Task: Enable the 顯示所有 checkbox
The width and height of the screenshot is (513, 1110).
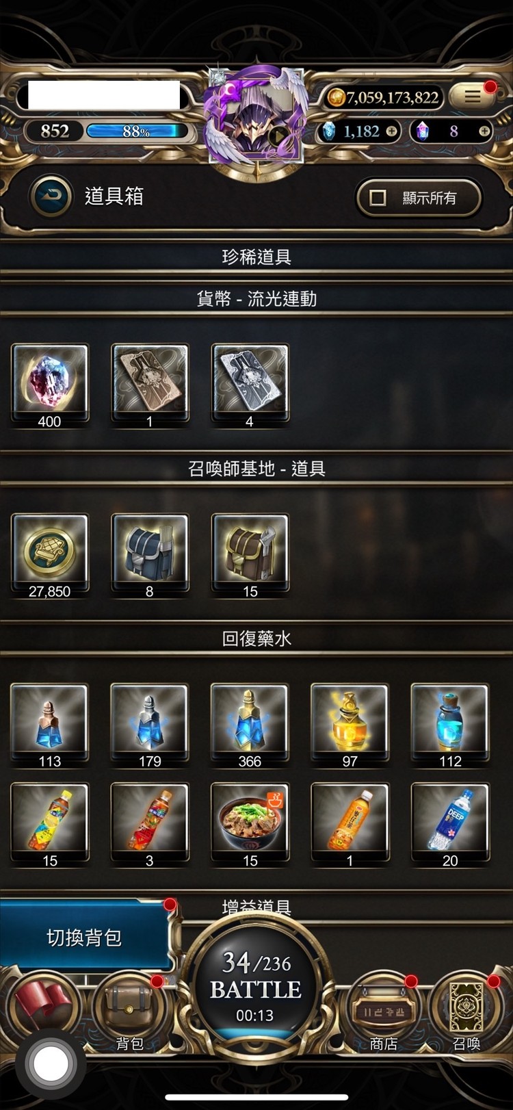Action: (378, 198)
